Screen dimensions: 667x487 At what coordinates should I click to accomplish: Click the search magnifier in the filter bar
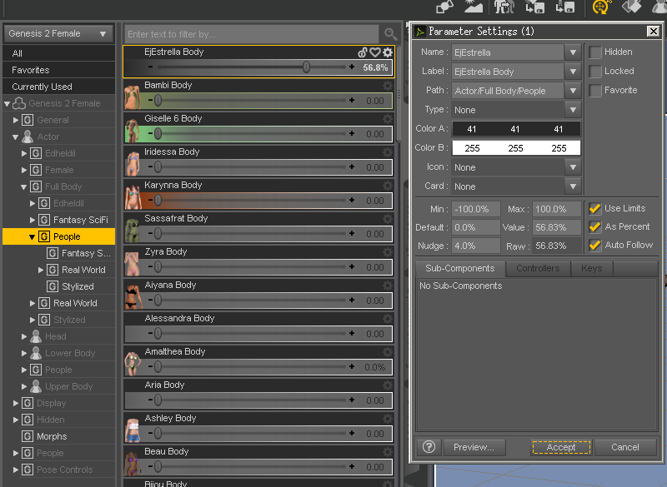pos(391,34)
